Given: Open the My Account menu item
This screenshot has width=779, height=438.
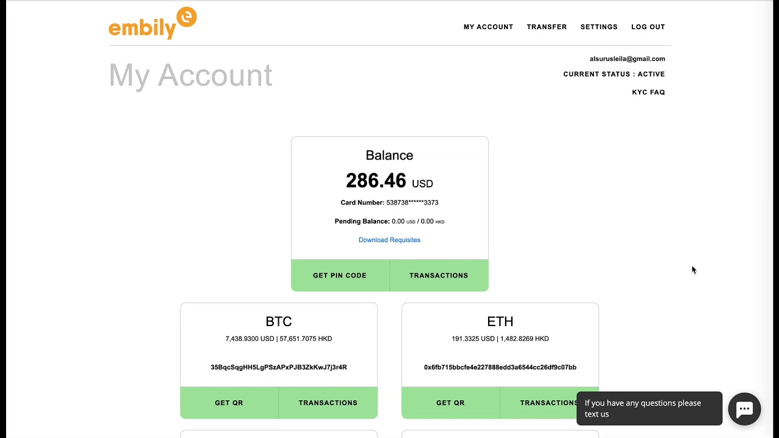Looking at the screenshot, I should [x=488, y=27].
